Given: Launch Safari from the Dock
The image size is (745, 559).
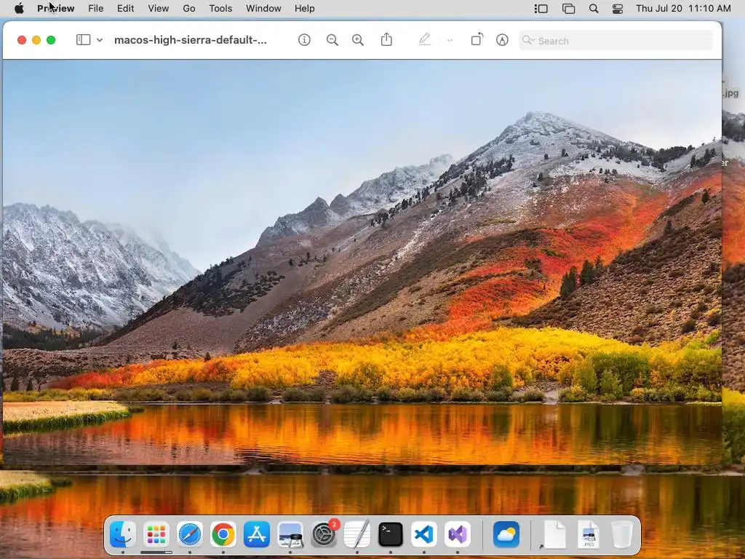Looking at the screenshot, I should click(190, 534).
